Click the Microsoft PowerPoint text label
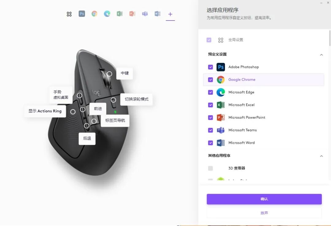Image resolution: width=331 pixels, height=226 pixels. click(247, 117)
